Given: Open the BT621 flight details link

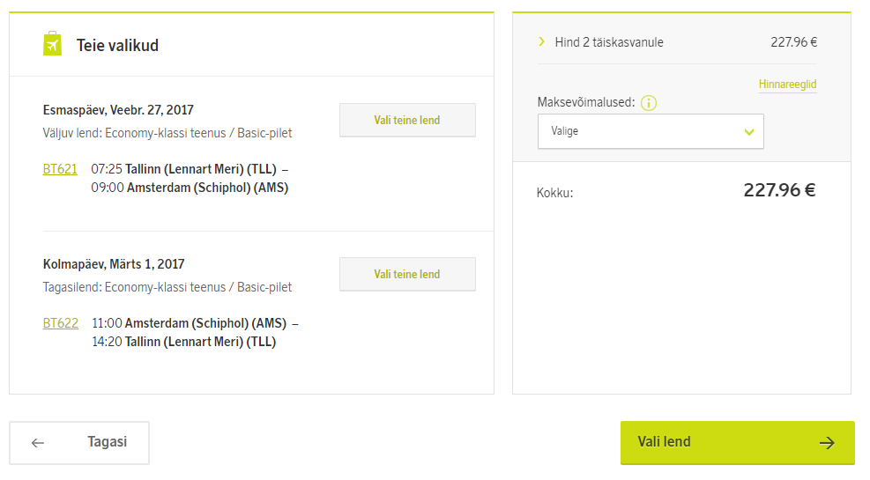Looking at the screenshot, I should click(x=60, y=169).
